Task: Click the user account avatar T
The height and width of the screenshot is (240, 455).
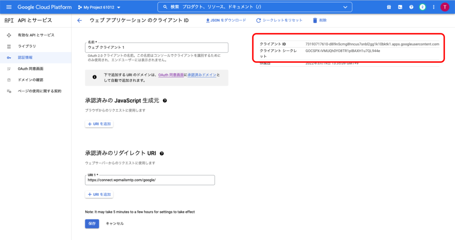Action: pyautogui.click(x=444, y=7)
